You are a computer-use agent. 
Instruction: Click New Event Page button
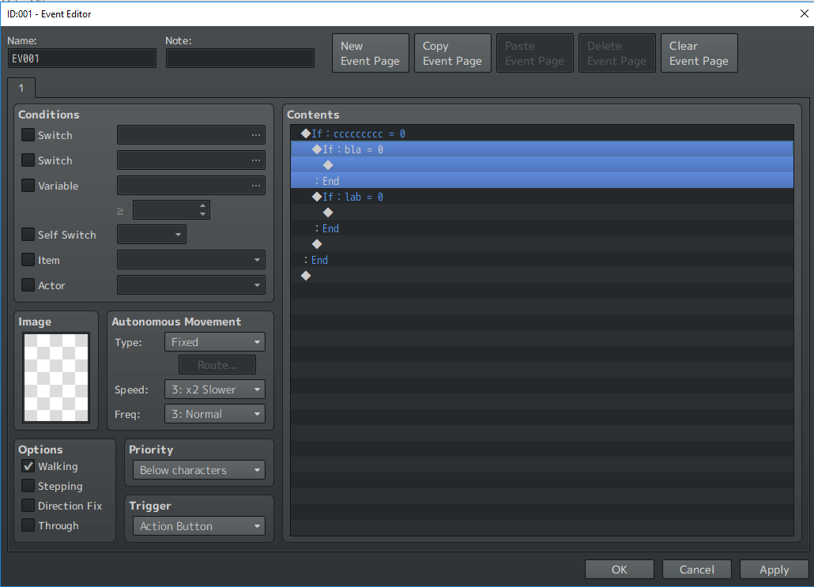click(371, 54)
